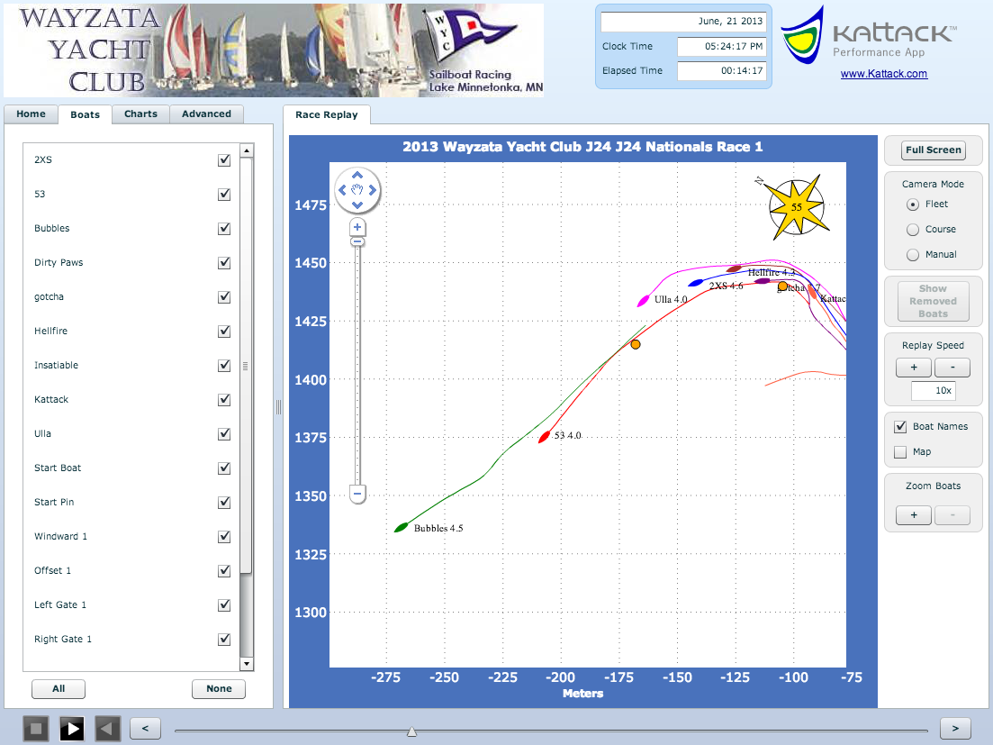Toggle the Right Gate 1 checkbox

[x=224, y=640]
